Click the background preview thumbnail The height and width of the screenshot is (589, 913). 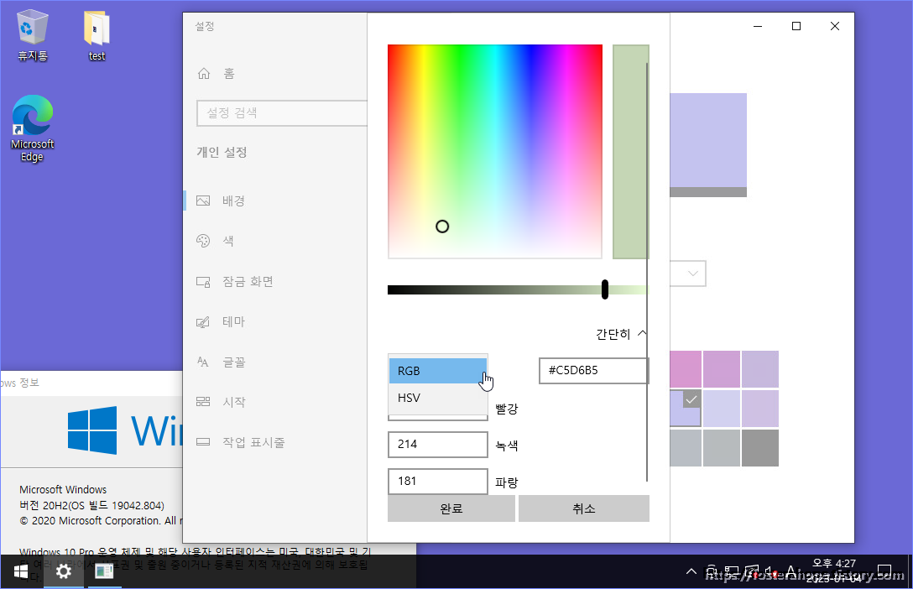pos(708,145)
